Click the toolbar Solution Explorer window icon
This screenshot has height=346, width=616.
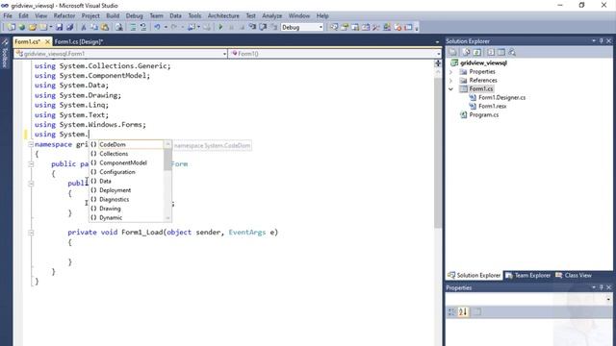tap(334, 27)
